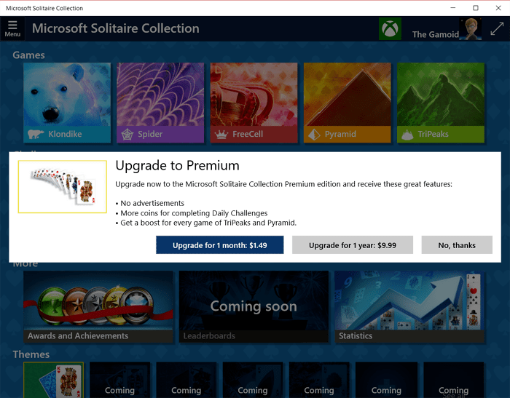Viewport: 510px width, 398px height.
Task: Click the Xbox logo icon
Action: click(x=390, y=29)
